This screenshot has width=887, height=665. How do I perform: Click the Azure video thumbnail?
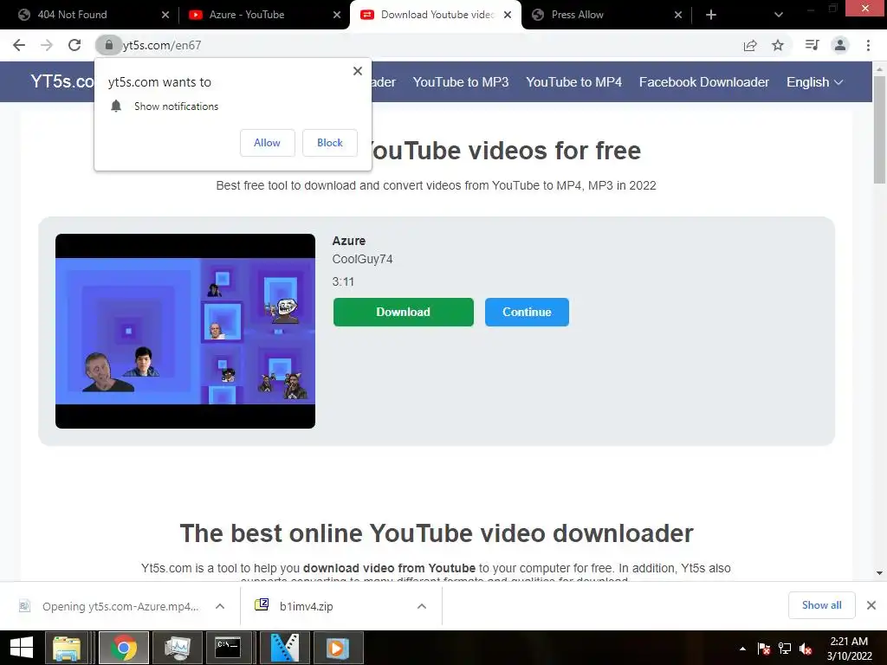click(185, 331)
